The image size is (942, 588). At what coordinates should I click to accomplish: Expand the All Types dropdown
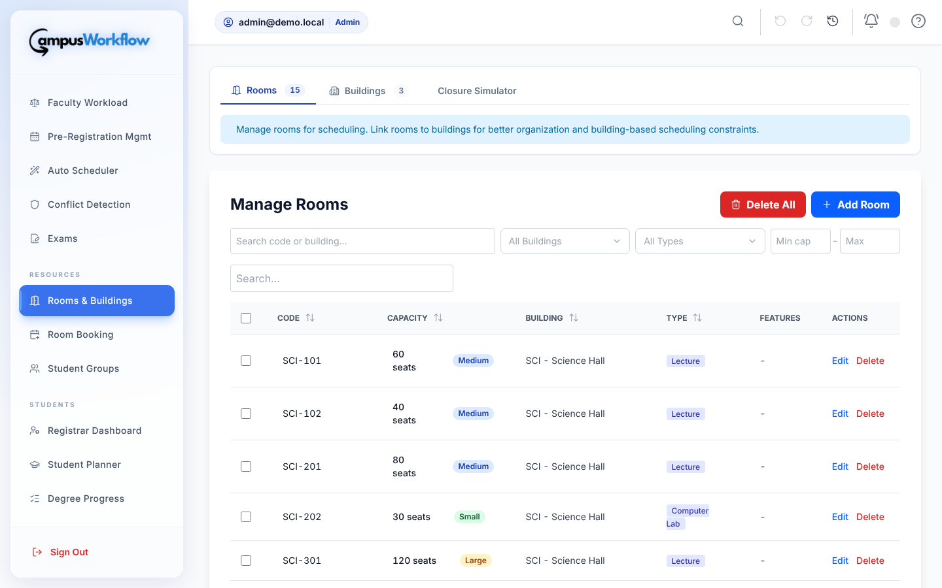pyautogui.click(x=700, y=241)
